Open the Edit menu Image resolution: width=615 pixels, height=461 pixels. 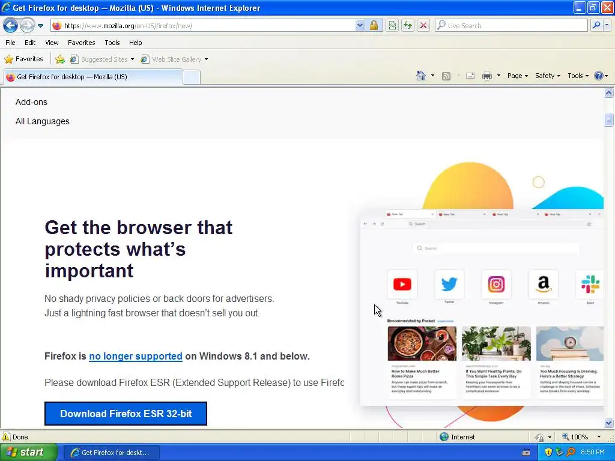[30, 43]
